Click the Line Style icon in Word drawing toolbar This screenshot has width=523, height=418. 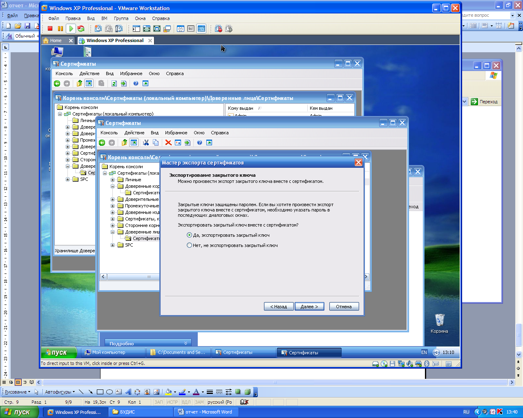point(210,392)
